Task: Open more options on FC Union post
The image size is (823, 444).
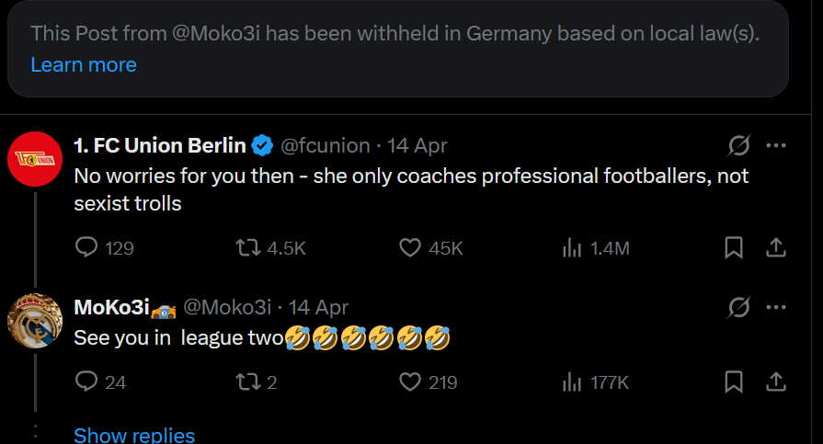Action: (x=776, y=145)
